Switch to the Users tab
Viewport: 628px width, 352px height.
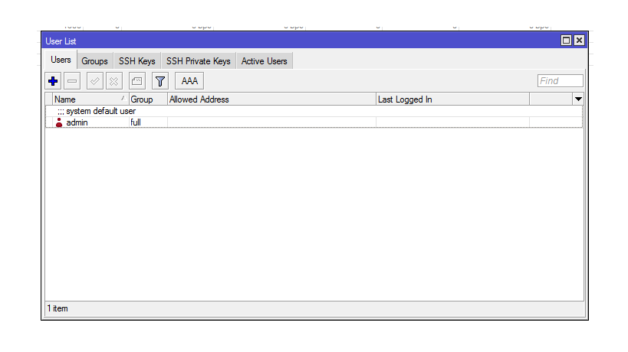tap(61, 60)
